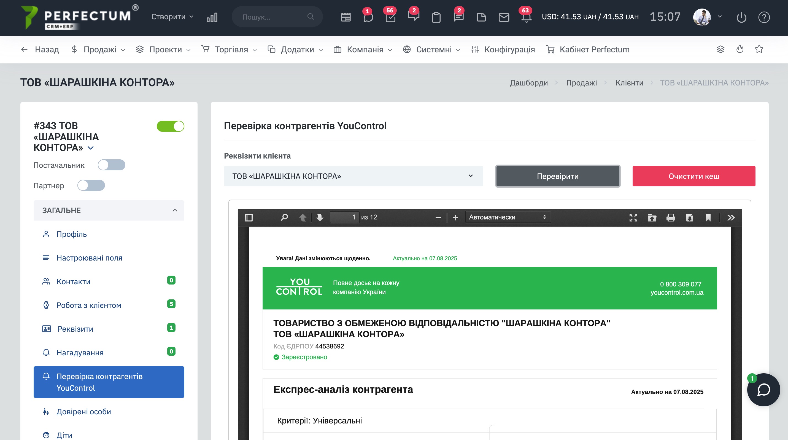
Task: Open a file in PDF viewer
Action: [x=652, y=218]
